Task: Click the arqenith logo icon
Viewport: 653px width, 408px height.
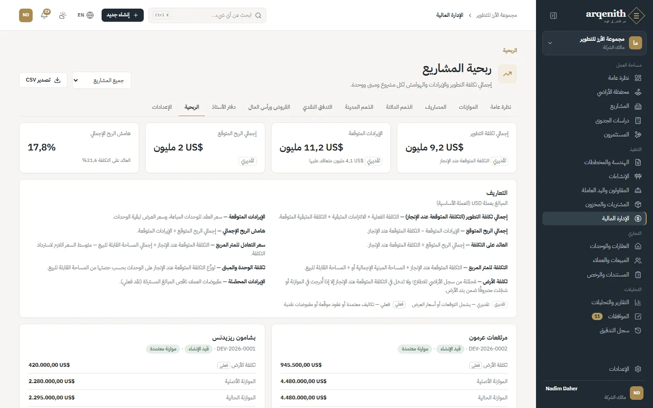Action: point(637,15)
